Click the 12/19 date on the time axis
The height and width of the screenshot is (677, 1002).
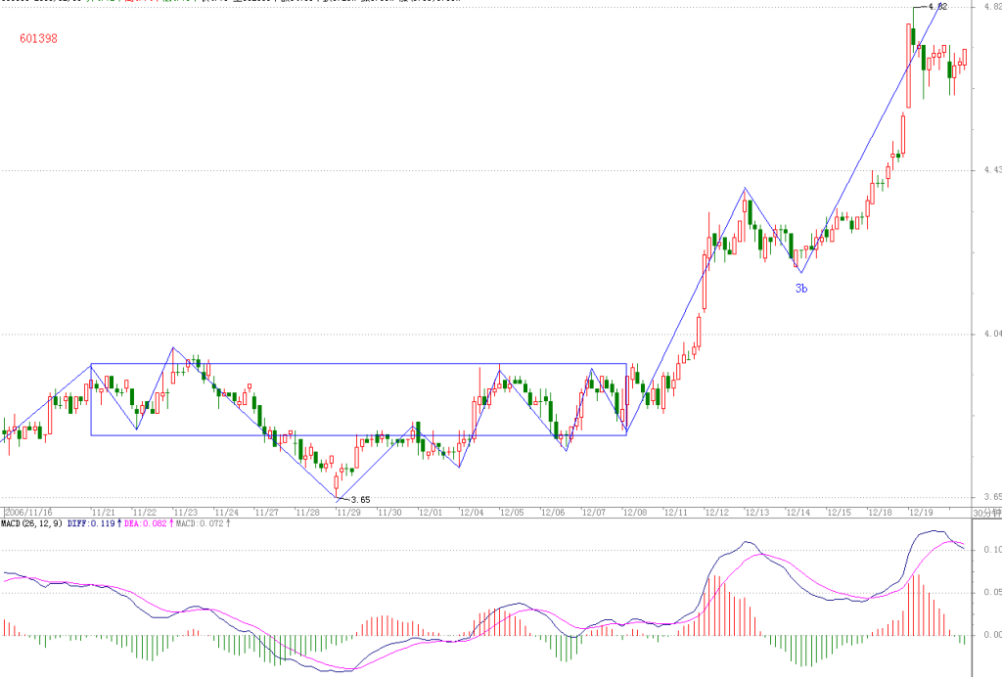[921, 513]
